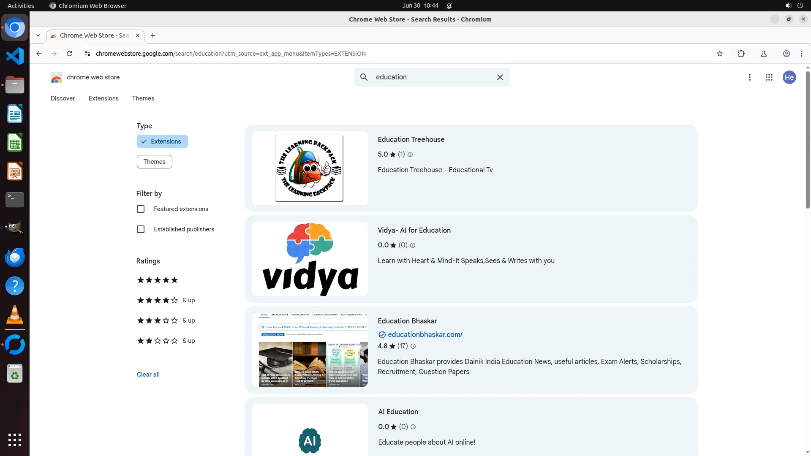
Task: Bookmark this page with star icon
Action: click(x=720, y=54)
